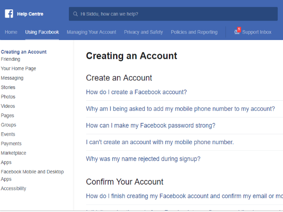This screenshot has width=283, height=212.
Task: Open Friending in the sidebar
Action: 10,59
